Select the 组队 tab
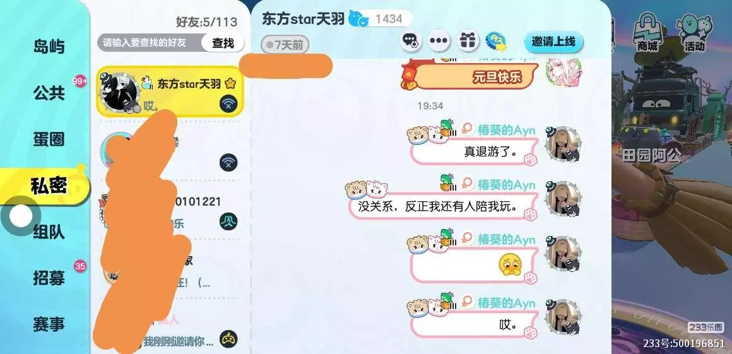732x354 pixels. tap(49, 232)
